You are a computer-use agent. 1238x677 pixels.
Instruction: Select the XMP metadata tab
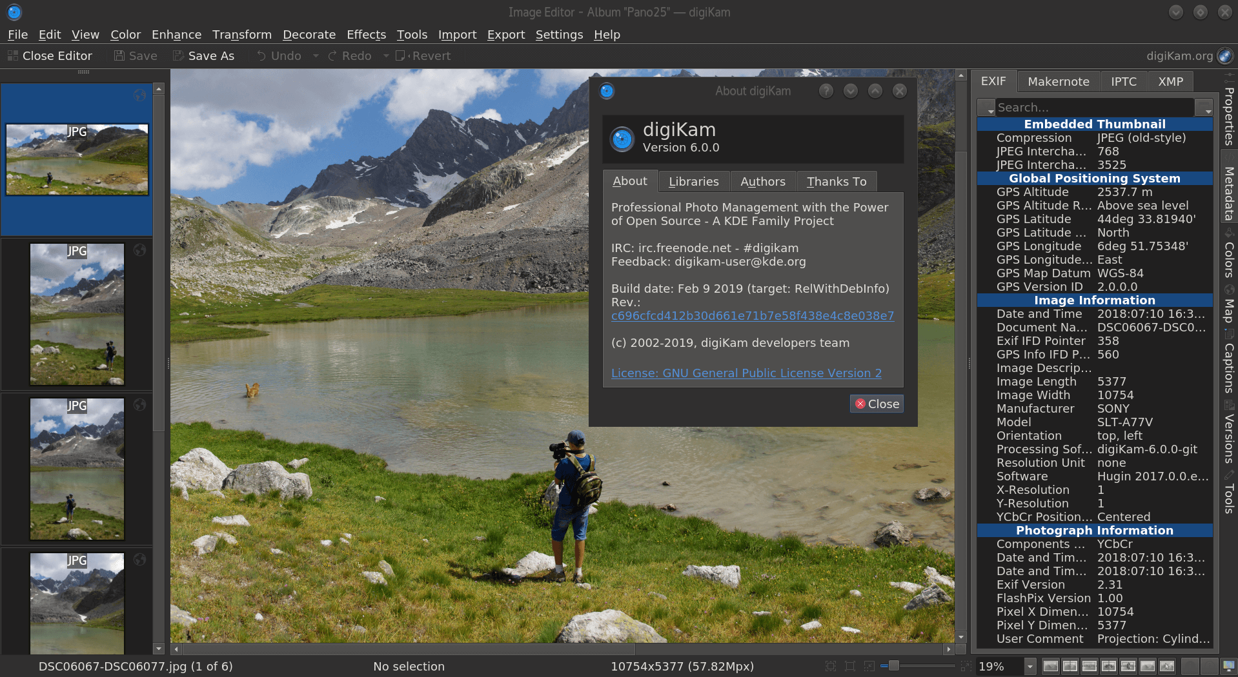[1171, 82]
